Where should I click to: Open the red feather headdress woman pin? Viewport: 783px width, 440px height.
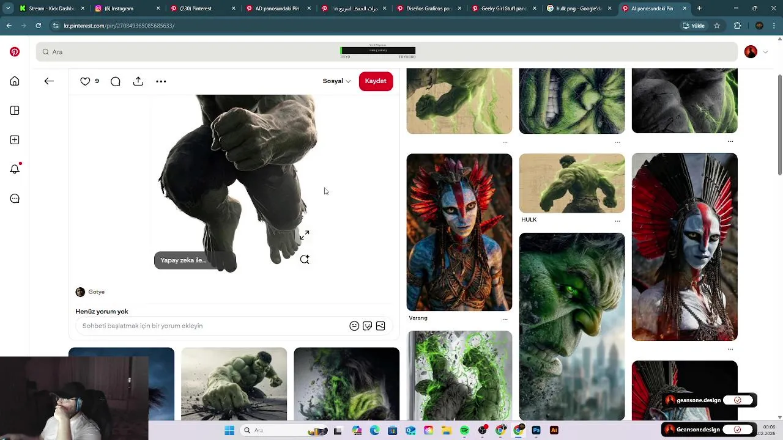click(685, 247)
